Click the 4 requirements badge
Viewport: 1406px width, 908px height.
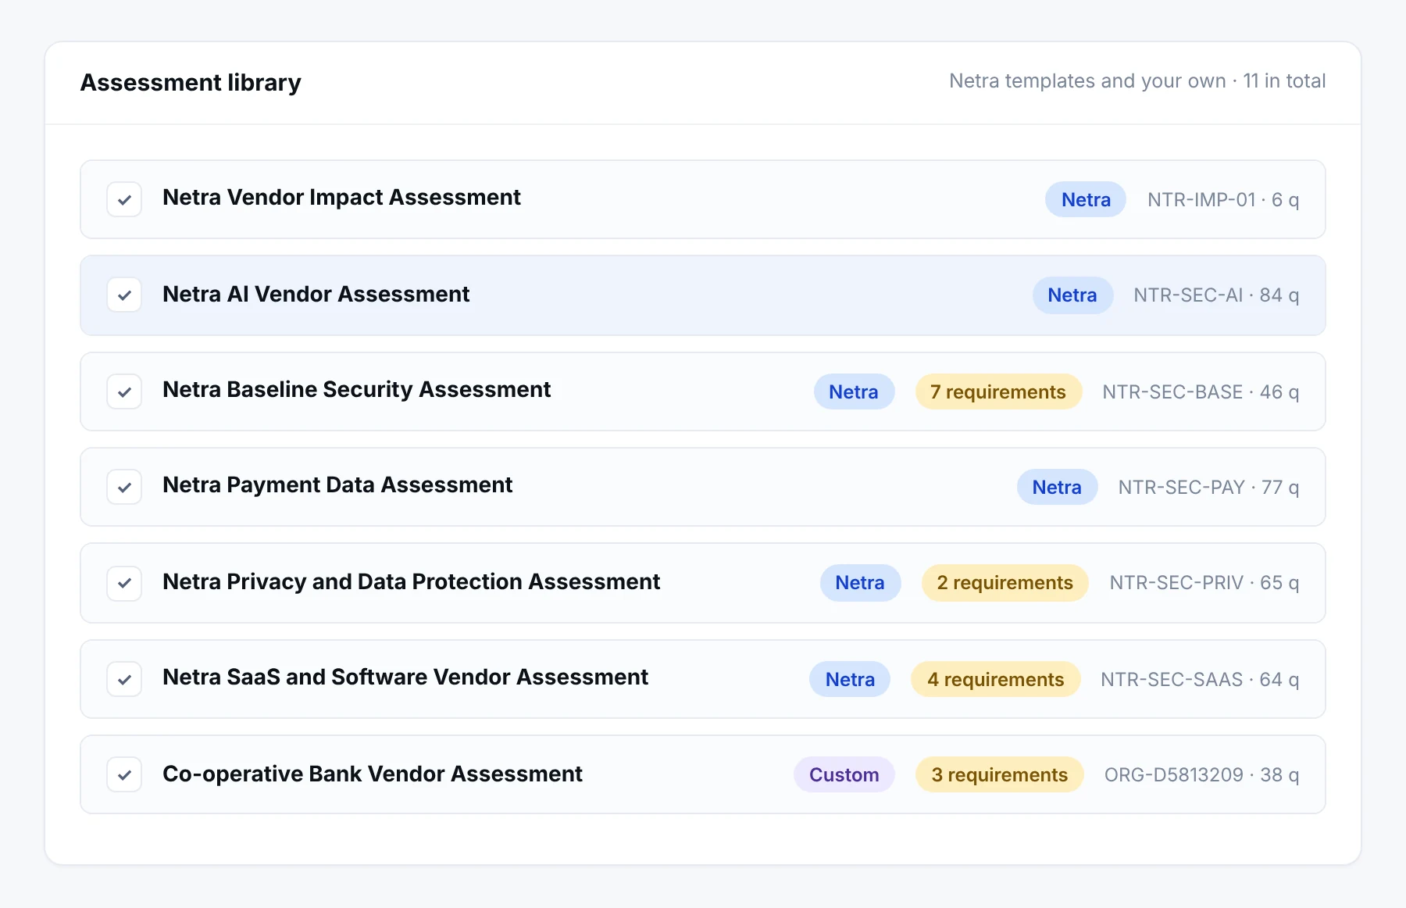[996, 679]
